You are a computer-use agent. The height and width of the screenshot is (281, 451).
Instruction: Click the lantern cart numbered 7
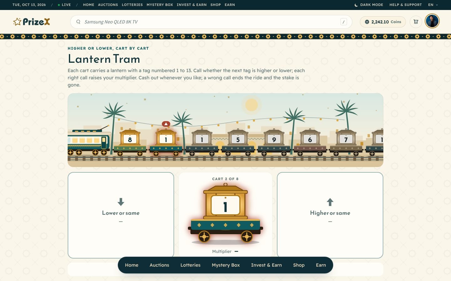pyautogui.click(x=346, y=142)
